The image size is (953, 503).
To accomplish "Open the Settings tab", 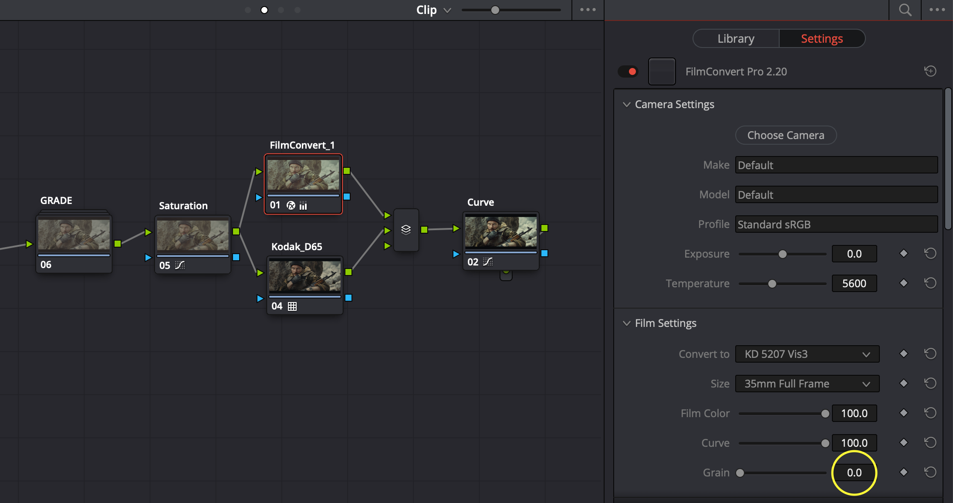I will coord(822,39).
